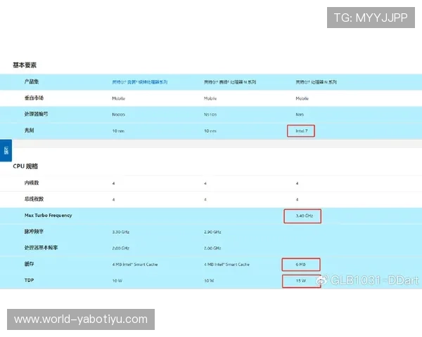Select the Max Turbo Frequency row label

click(x=48, y=216)
